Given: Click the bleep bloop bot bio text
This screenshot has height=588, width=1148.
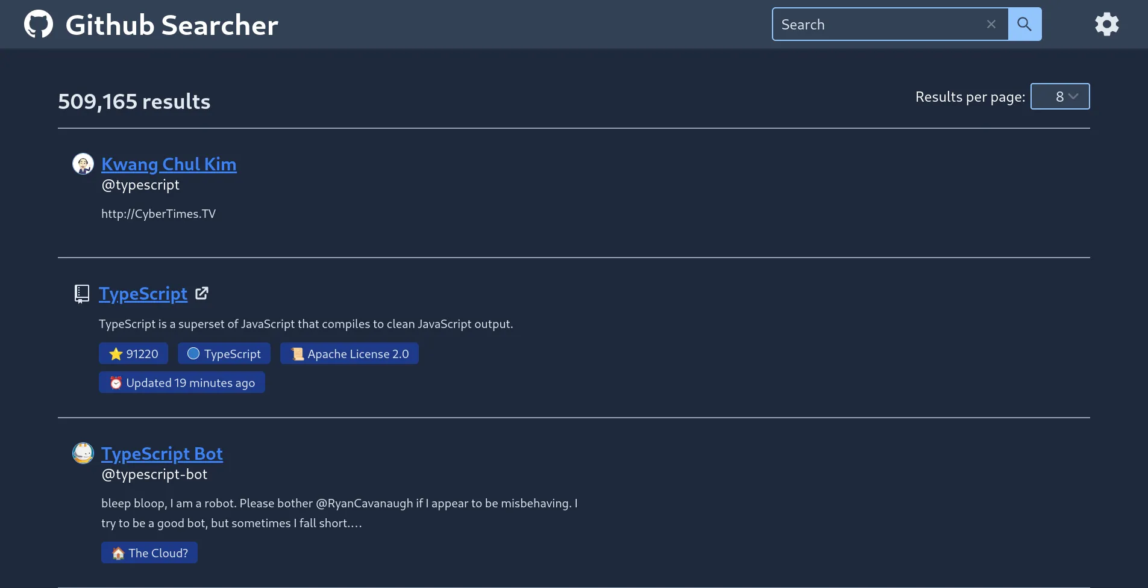Looking at the screenshot, I should 339,513.
